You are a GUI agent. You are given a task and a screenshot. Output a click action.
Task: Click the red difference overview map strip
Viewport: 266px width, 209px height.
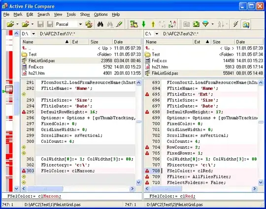9,111
